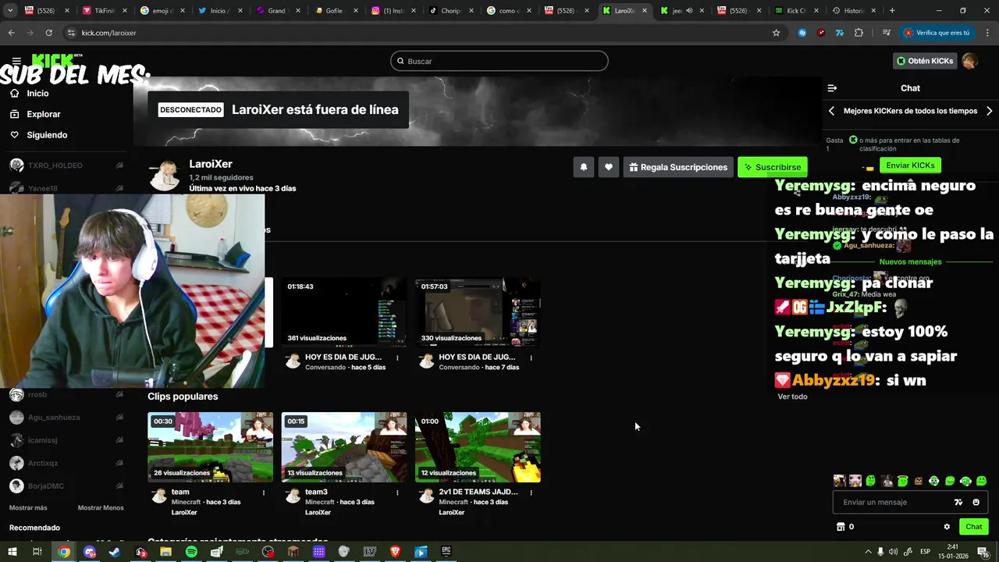This screenshot has width=999, height=562.
Task: Click the Regala Suscripciones button
Action: 678,167
